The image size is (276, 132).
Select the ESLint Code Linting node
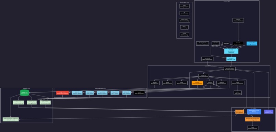184,27
